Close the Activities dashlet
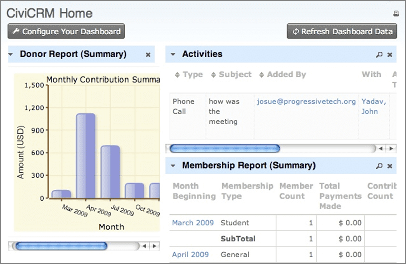The width and height of the screenshot is (406, 264). coord(390,55)
